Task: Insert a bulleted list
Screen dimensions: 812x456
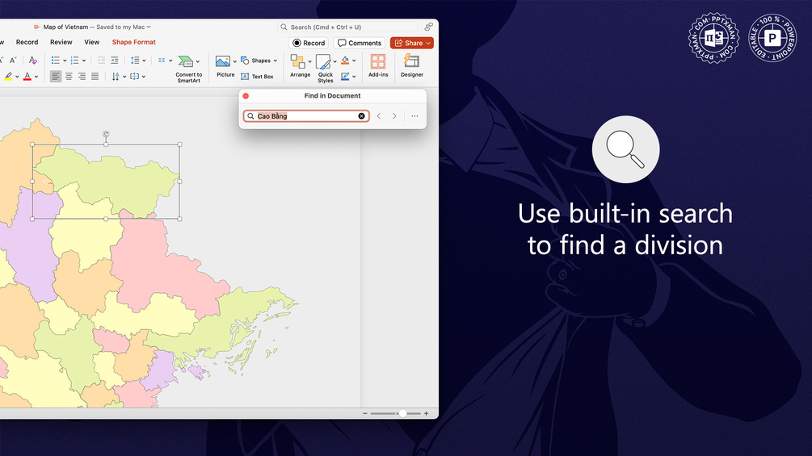Action: click(x=56, y=61)
